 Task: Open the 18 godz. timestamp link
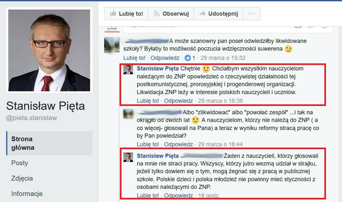209,196
